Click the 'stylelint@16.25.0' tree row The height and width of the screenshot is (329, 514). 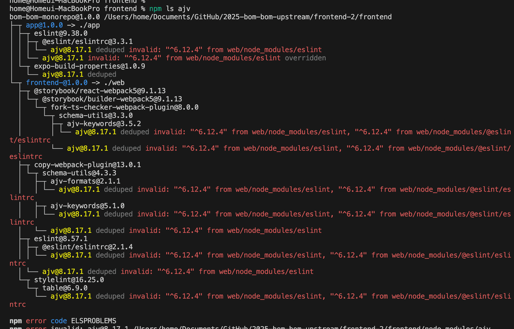[x=69, y=280]
